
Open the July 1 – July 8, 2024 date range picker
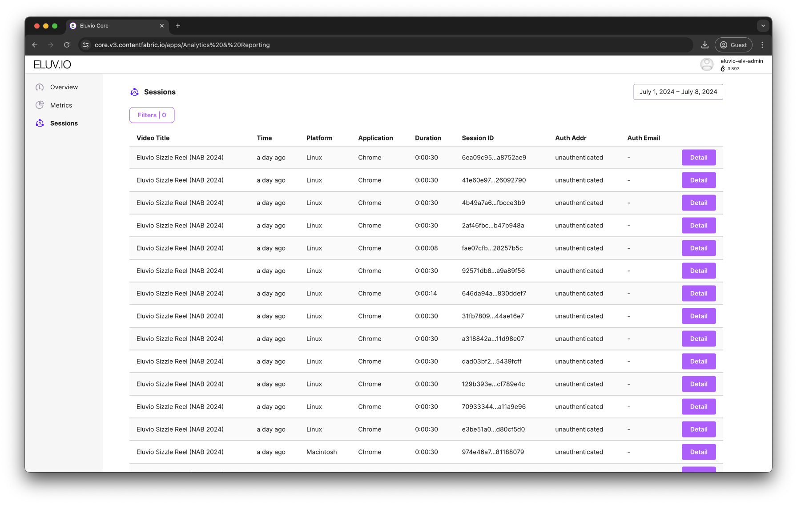[x=678, y=92]
